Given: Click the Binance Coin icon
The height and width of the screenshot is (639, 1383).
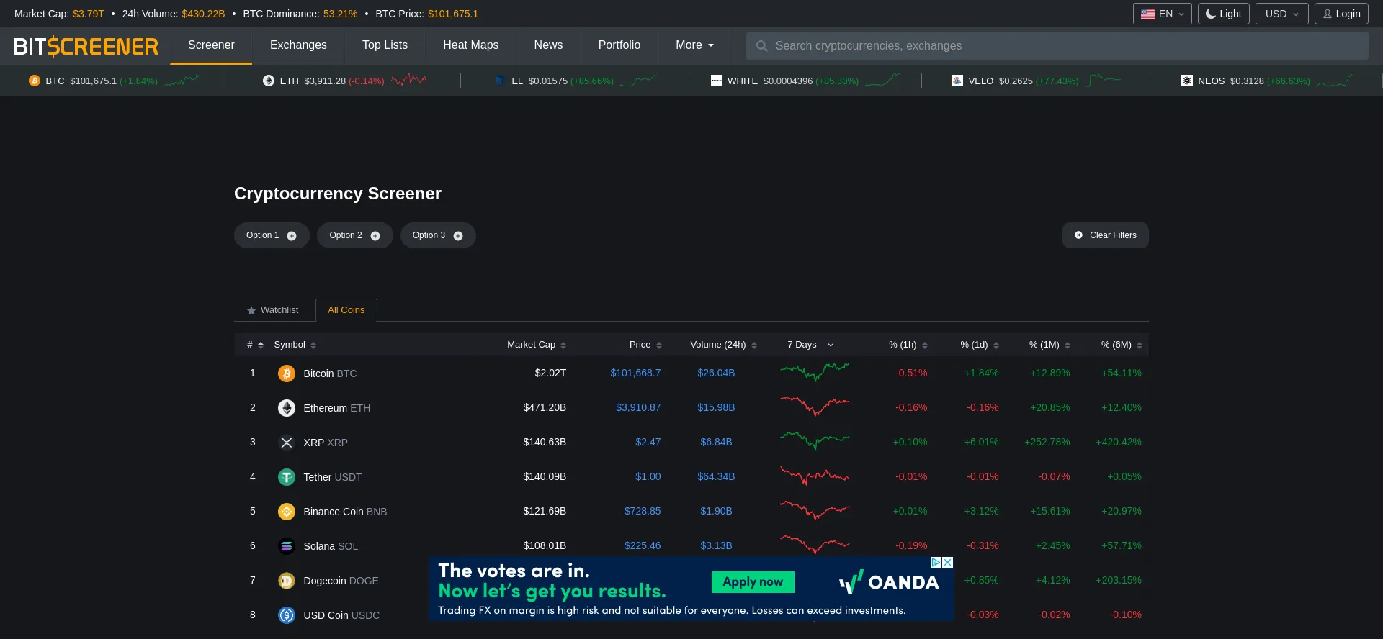Looking at the screenshot, I should pos(287,512).
